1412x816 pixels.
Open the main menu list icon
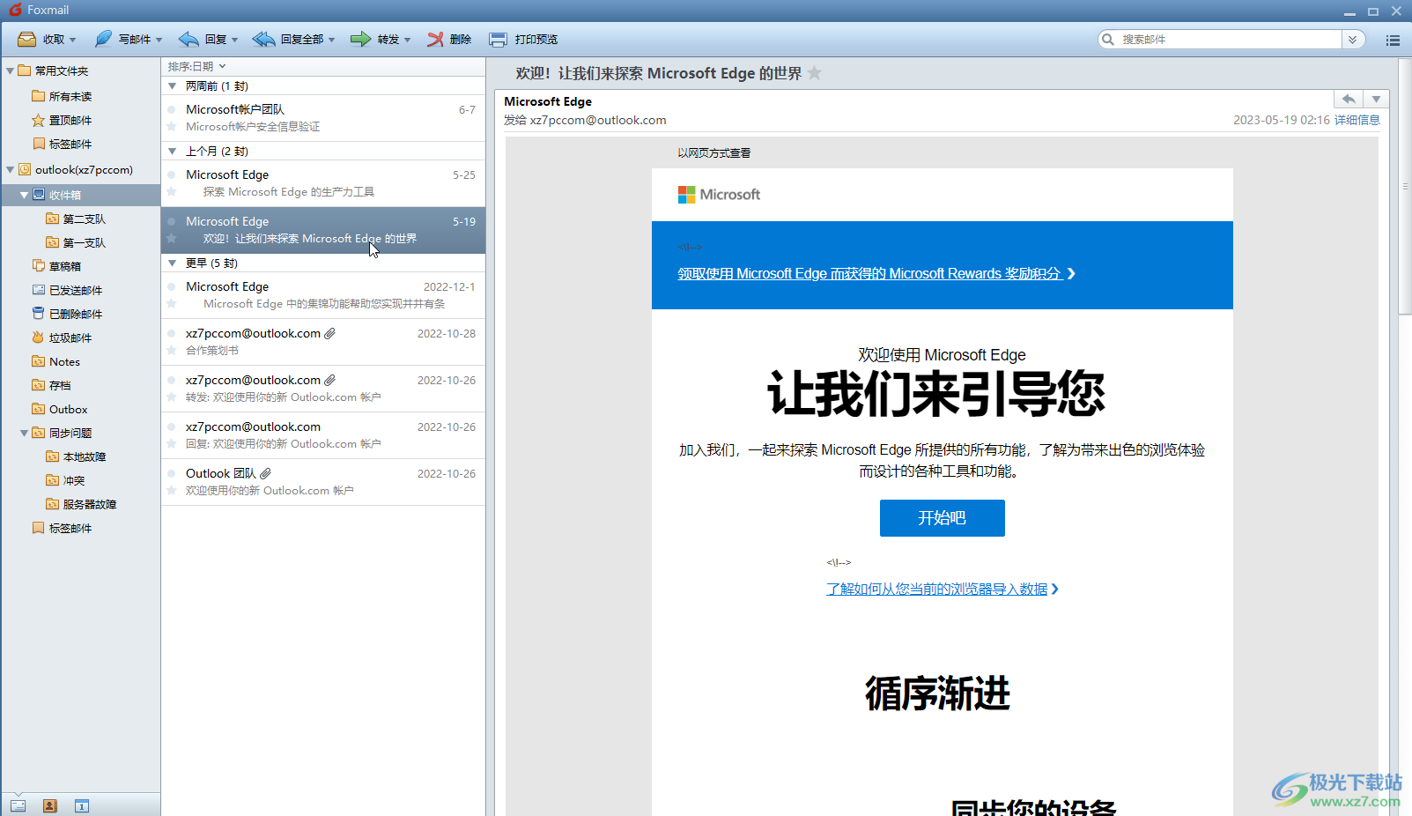click(x=1393, y=40)
